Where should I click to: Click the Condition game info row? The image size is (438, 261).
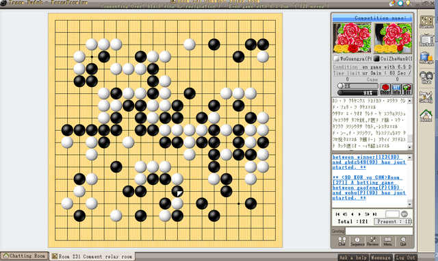pos(372,67)
